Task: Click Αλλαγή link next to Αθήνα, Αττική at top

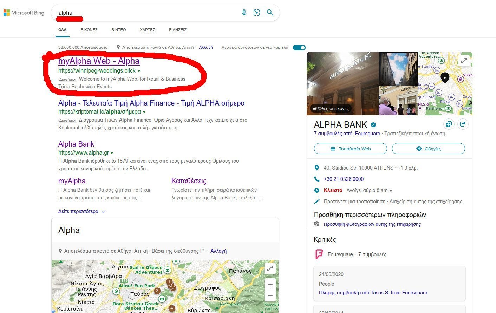Action: point(206,47)
